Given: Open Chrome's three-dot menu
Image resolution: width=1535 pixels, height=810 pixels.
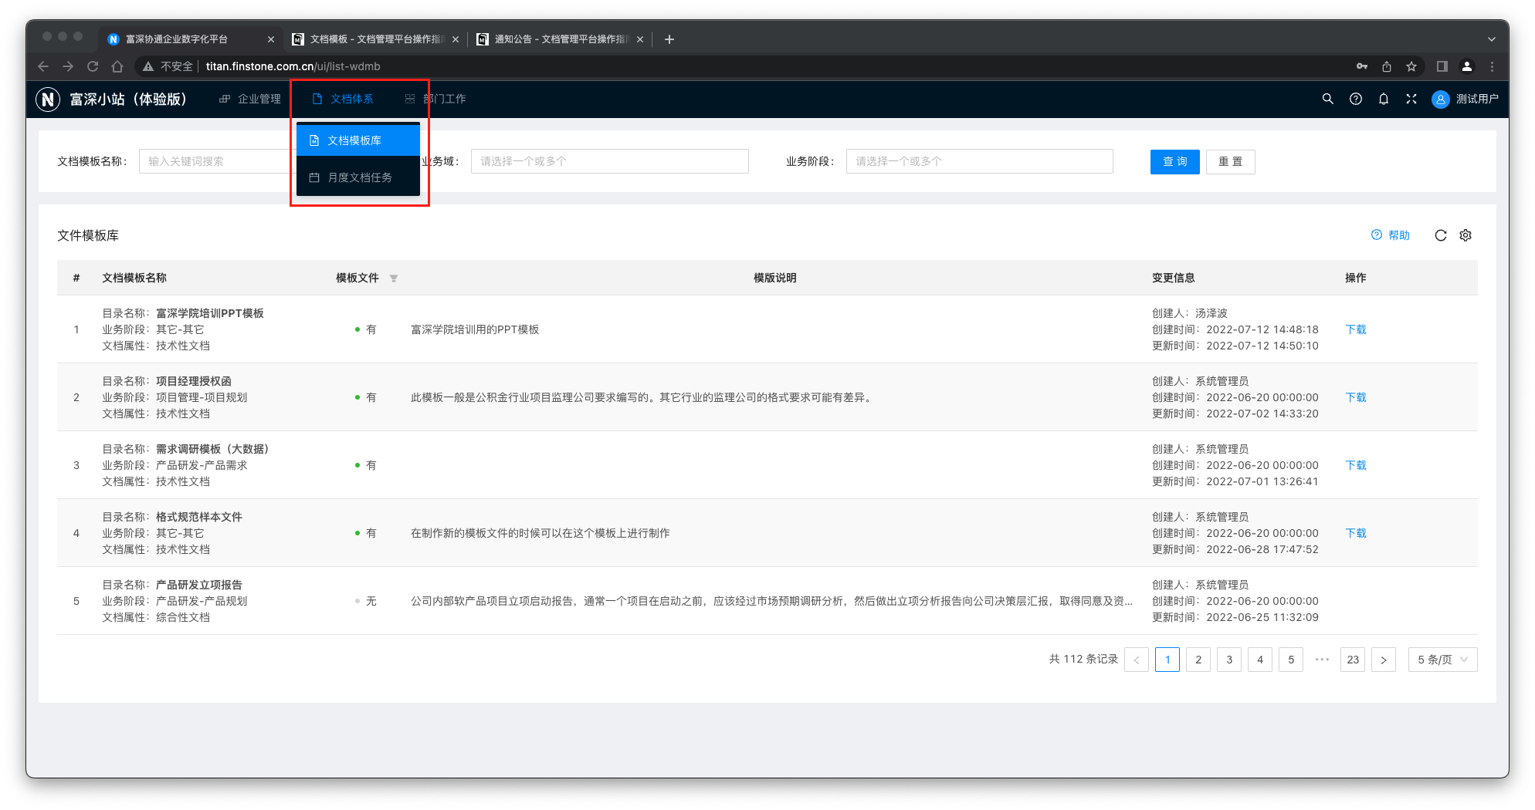Looking at the screenshot, I should [1493, 66].
